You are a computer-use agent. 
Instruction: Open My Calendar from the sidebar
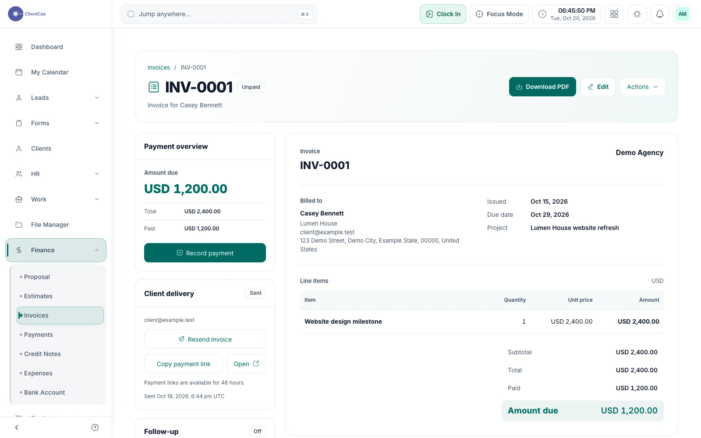tap(56, 72)
